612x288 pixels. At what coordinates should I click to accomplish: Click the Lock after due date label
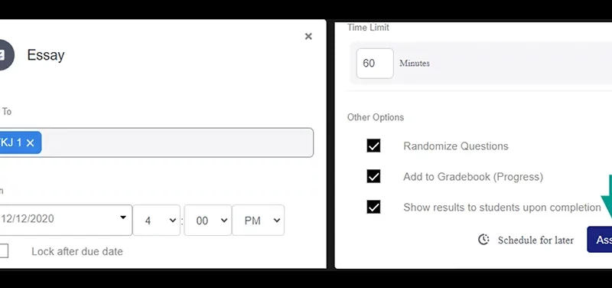(x=77, y=251)
